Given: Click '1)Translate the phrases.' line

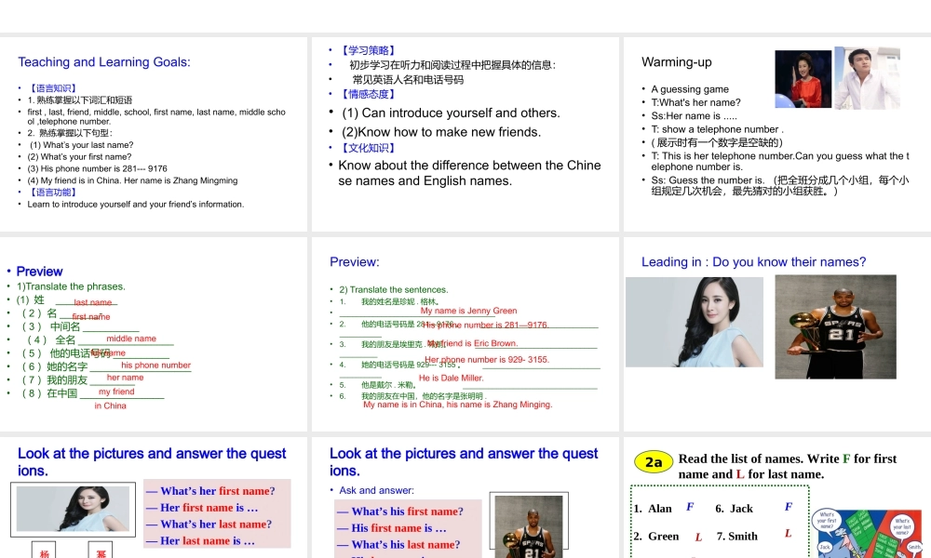Looking at the screenshot, I should 71,286.
